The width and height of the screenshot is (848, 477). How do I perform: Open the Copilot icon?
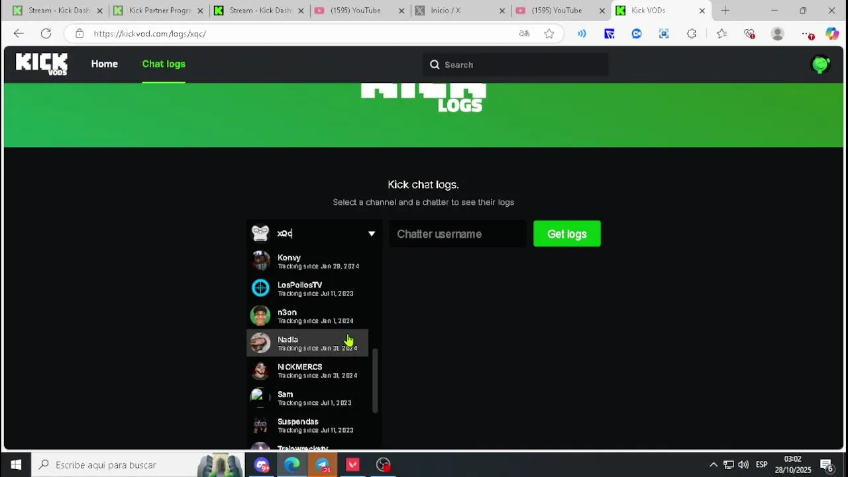[x=832, y=34]
